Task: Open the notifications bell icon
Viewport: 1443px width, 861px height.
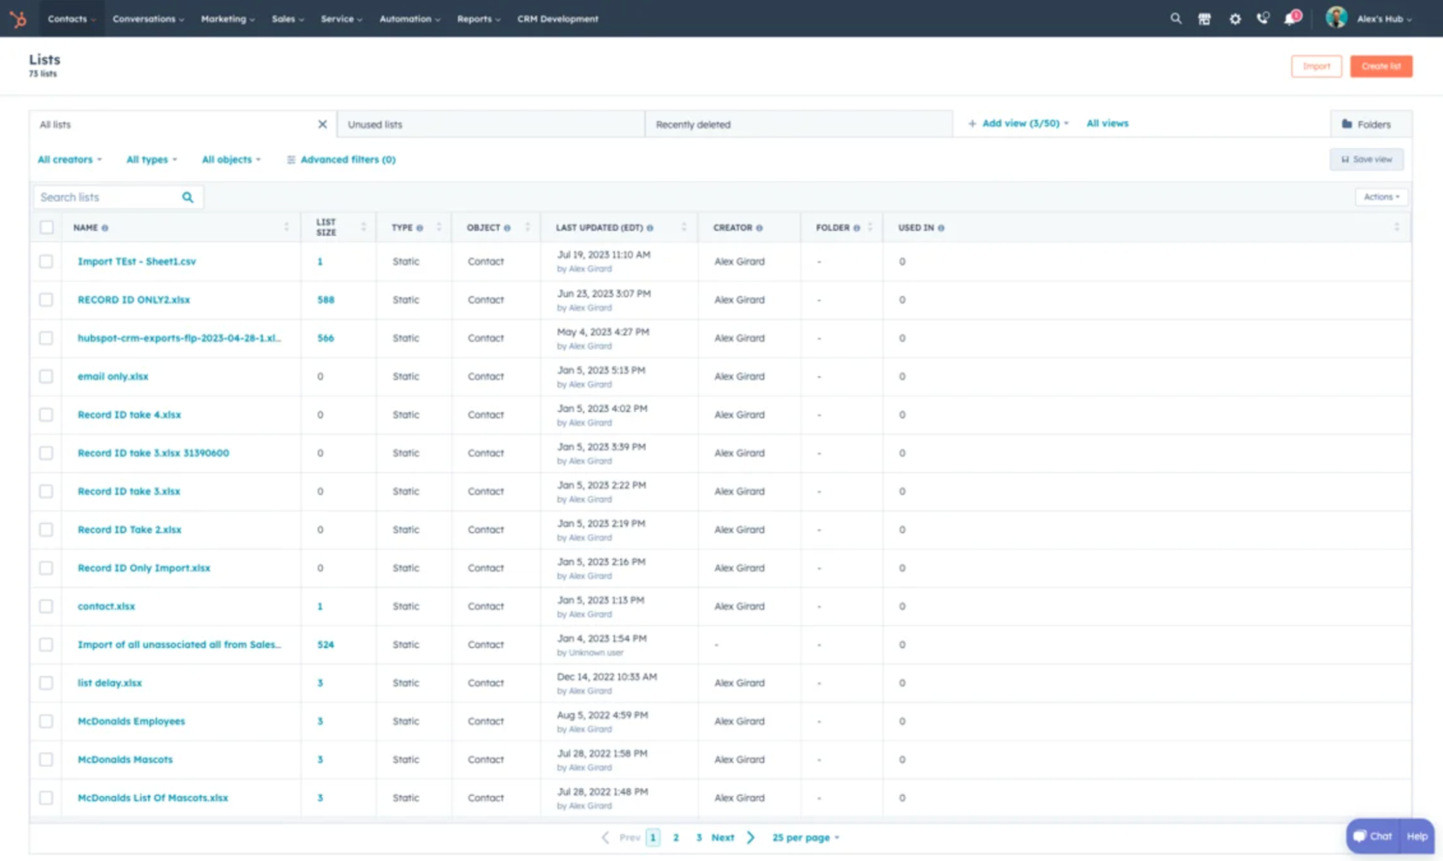Action: 1291,19
